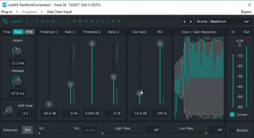This screenshot has width=254, height=138.
Task: Enable the bottom Bypass checkbox
Action: point(232,130)
